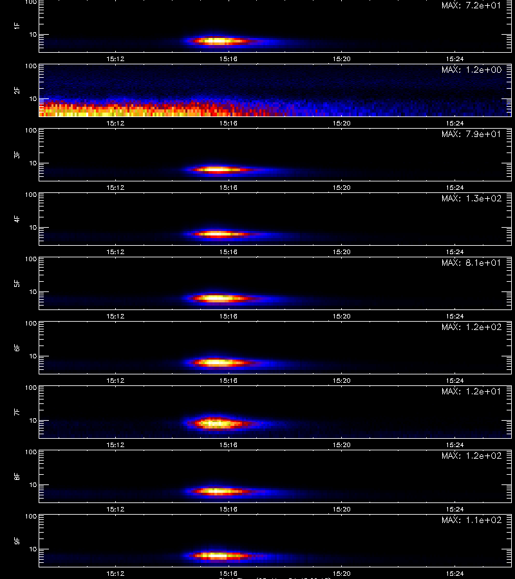Select the 'MAX: 1.3e+02' annotation
This screenshot has width=515, height=579.
[471, 198]
